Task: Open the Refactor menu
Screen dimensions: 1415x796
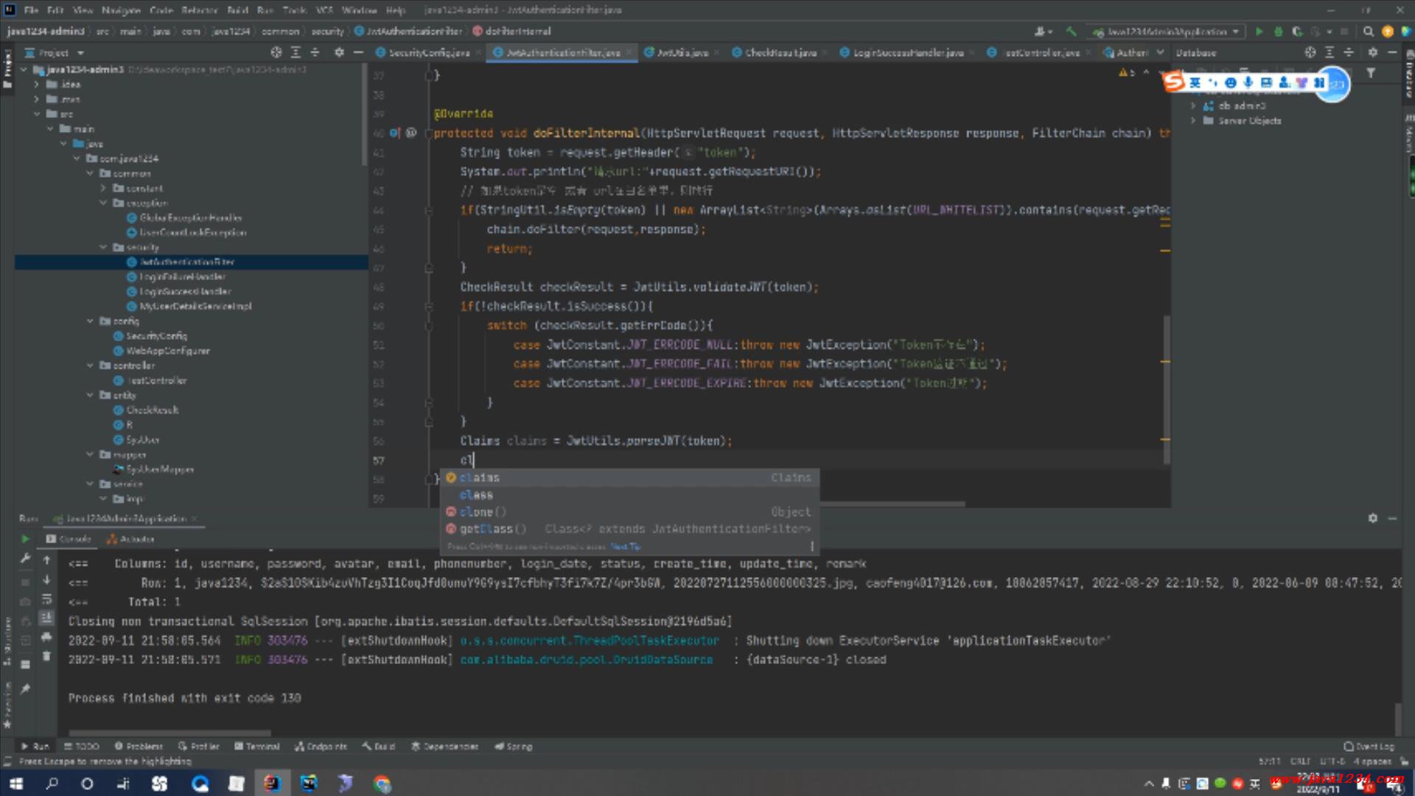Action: pyautogui.click(x=199, y=10)
